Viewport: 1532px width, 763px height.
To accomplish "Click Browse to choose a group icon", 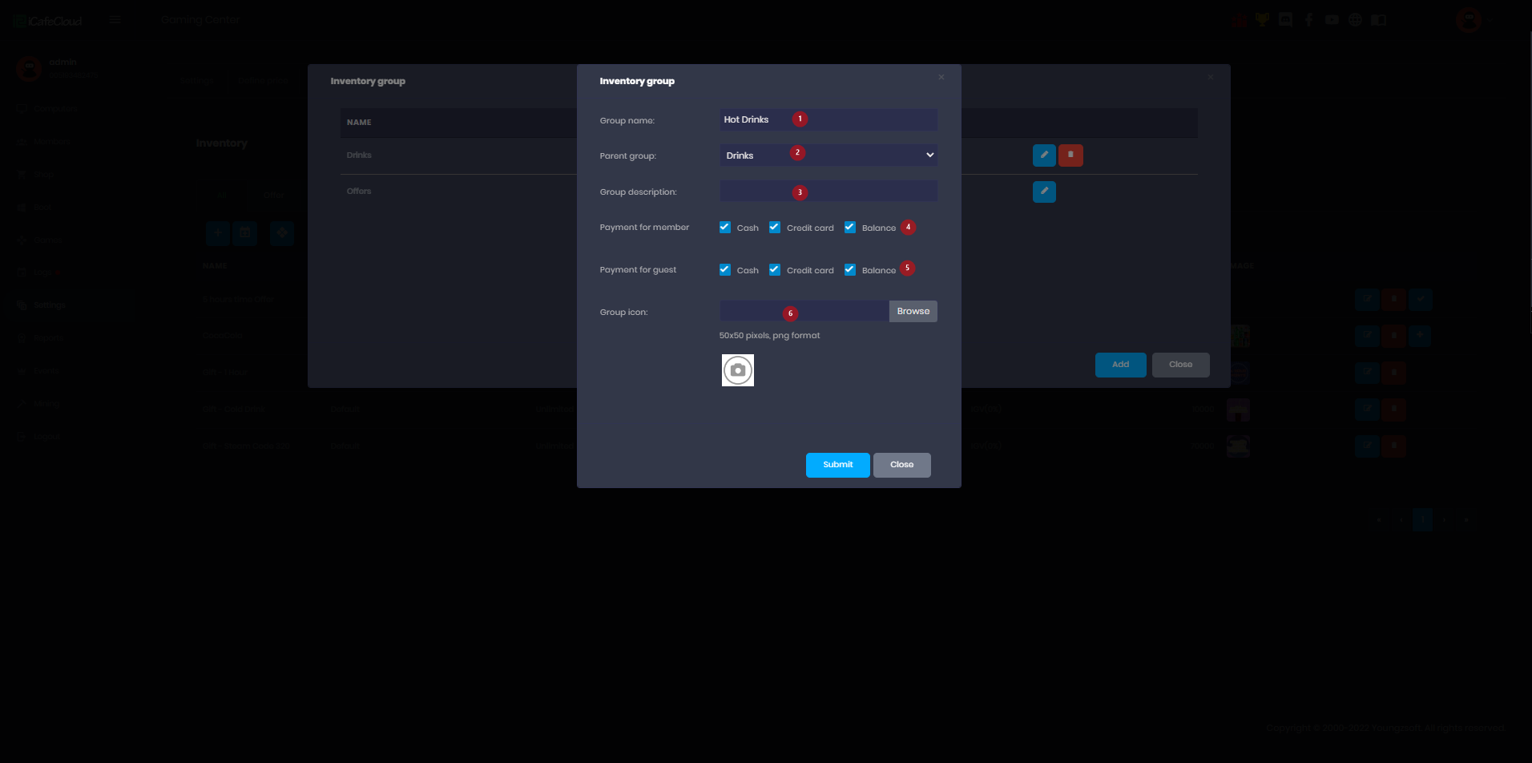I will point(913,311).
